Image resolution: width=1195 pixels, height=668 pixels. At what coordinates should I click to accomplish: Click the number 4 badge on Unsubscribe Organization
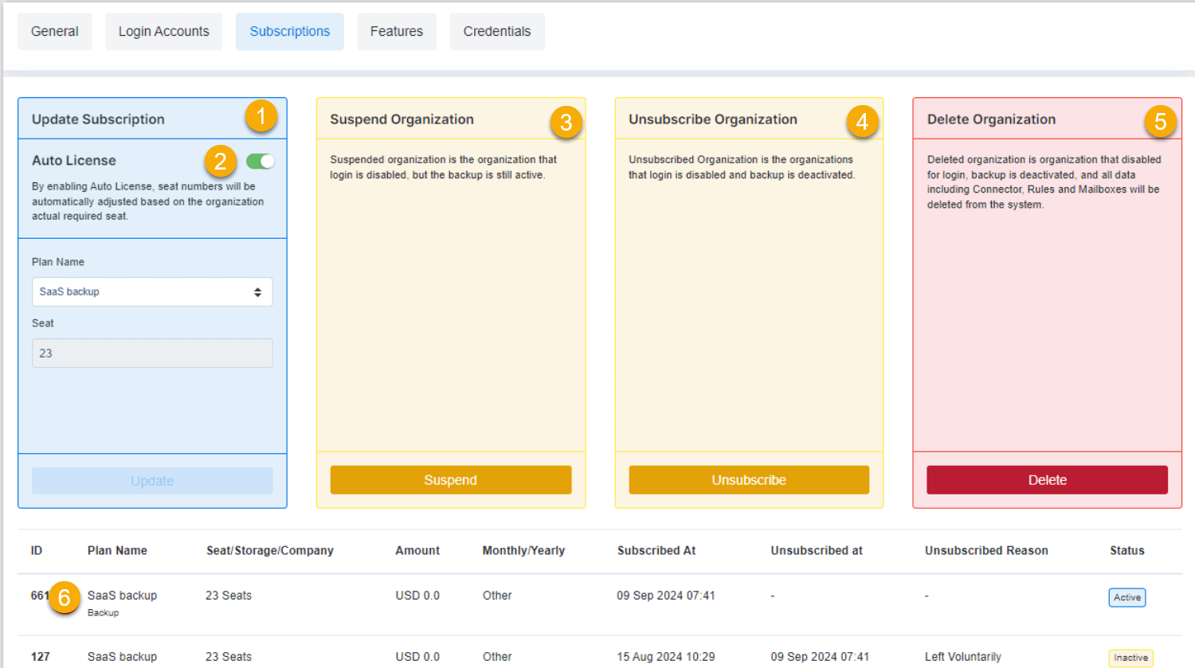862,122
